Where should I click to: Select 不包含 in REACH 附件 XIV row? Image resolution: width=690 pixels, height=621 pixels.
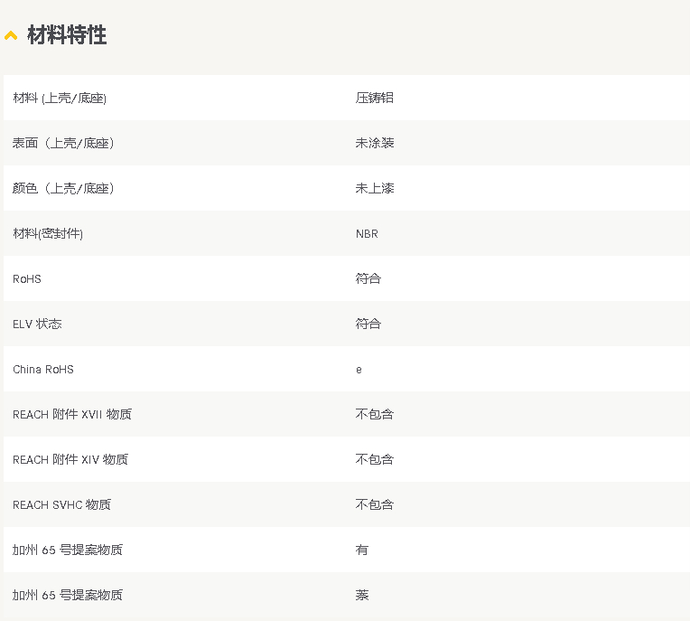coord(375,460)
